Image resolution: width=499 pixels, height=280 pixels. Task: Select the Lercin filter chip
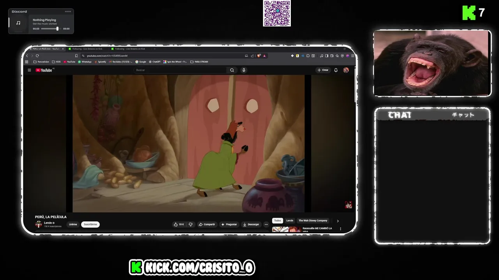click(x=290, y=220)
